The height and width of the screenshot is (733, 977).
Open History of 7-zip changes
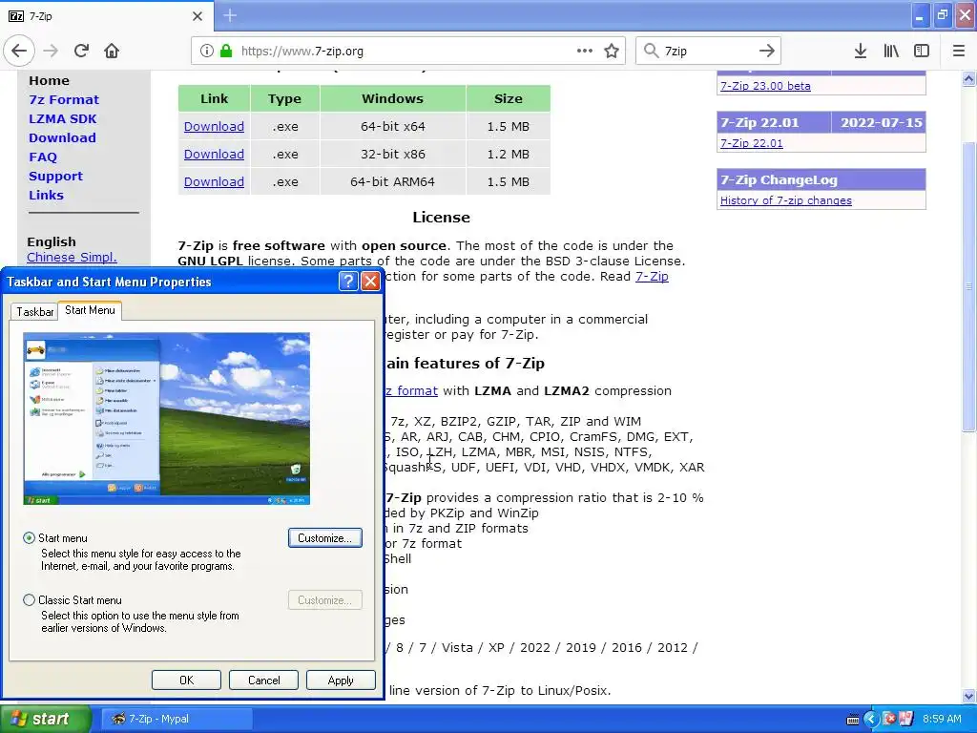click(x=786, y=200)
